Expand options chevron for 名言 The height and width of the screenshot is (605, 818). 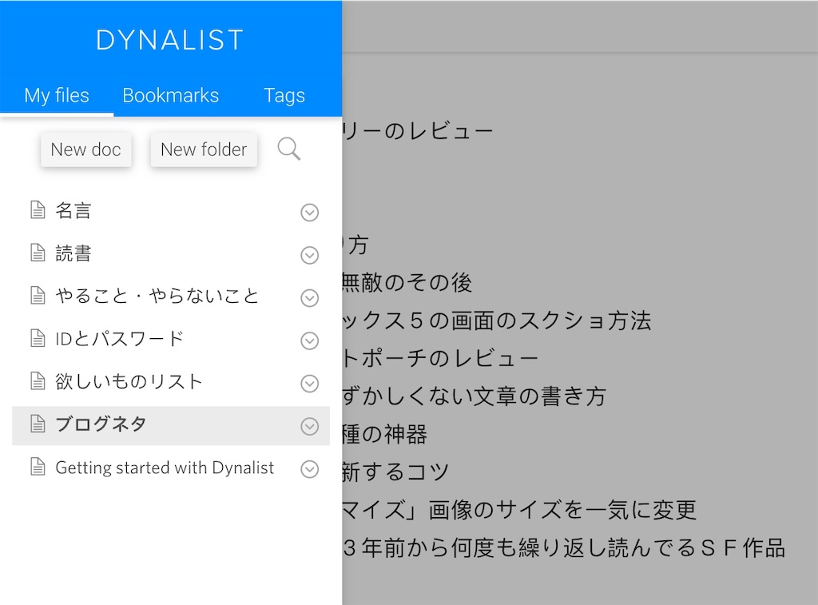coord(309,213)
